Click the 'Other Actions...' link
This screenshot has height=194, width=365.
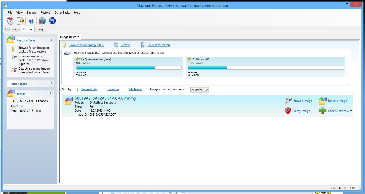338,111
